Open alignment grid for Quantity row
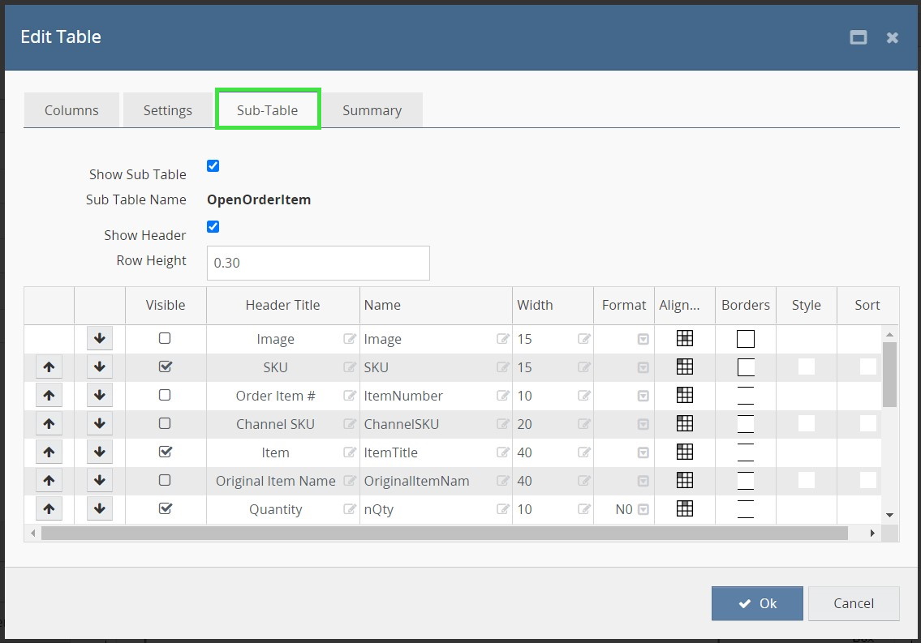The height and width of the screenshot is (643, 921). coord(685,508)
